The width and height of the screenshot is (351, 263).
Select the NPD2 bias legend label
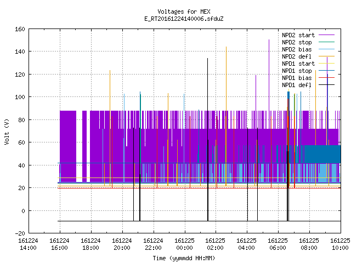[297, 49]
